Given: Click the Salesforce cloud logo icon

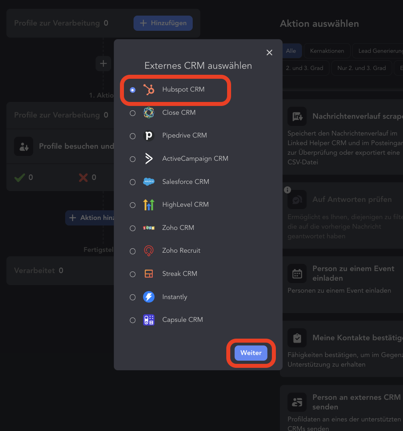Looking at the screenshot, I should coord(149,182).
